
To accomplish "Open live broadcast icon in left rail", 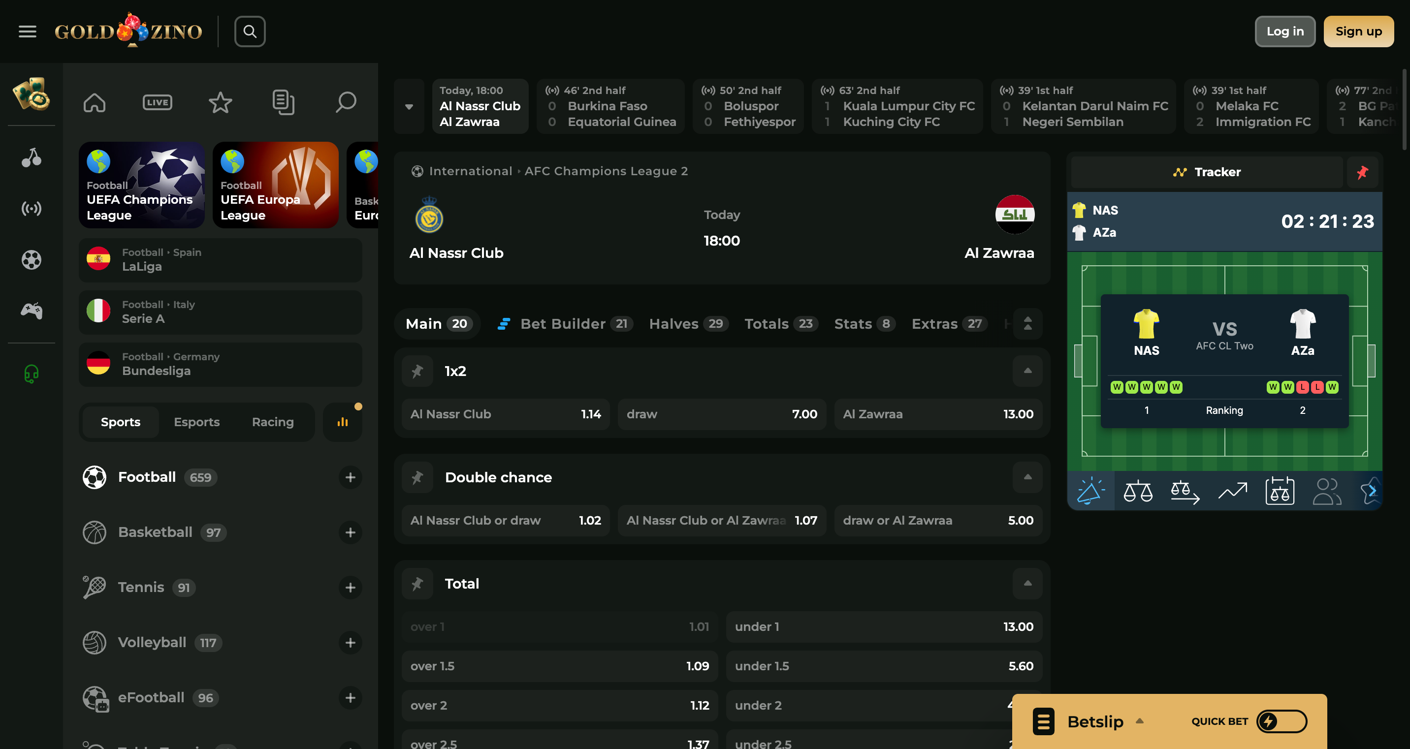I will coord(31,209).
